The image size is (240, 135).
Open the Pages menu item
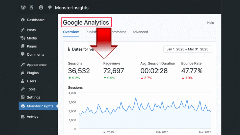tap(32, 46)
